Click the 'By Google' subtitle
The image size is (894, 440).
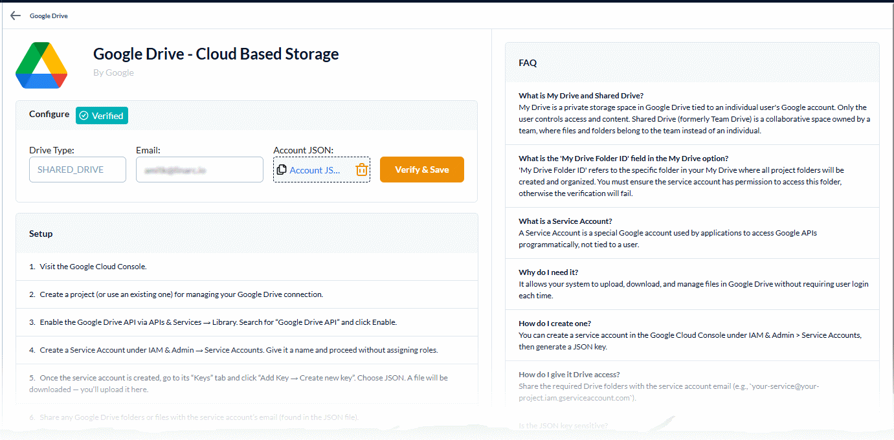[x=113, y=72]
